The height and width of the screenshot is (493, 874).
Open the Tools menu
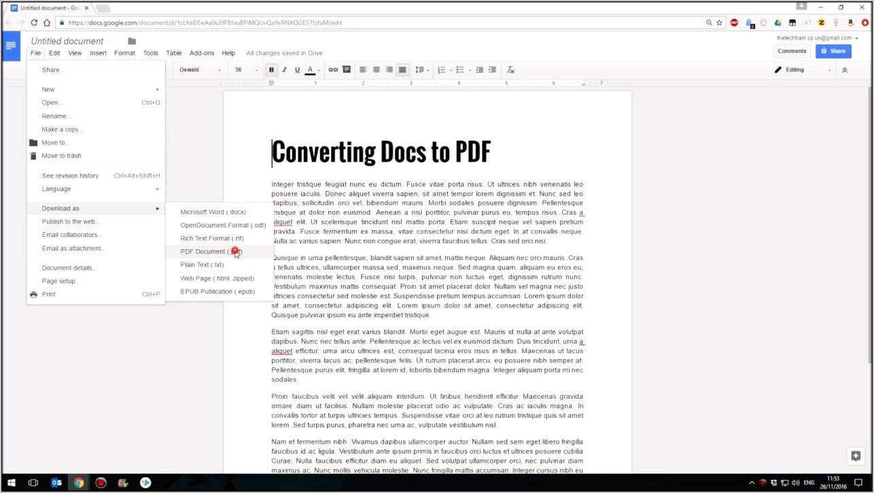pyautogui.click(x=151, y=53)
